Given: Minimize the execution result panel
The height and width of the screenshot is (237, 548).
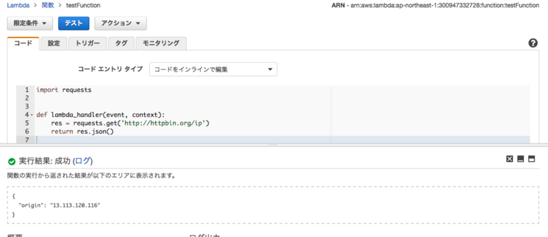Looking at the screenshot, I should 521,159.
